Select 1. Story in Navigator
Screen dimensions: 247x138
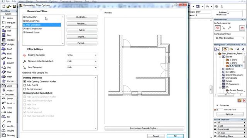click(232, 63)
